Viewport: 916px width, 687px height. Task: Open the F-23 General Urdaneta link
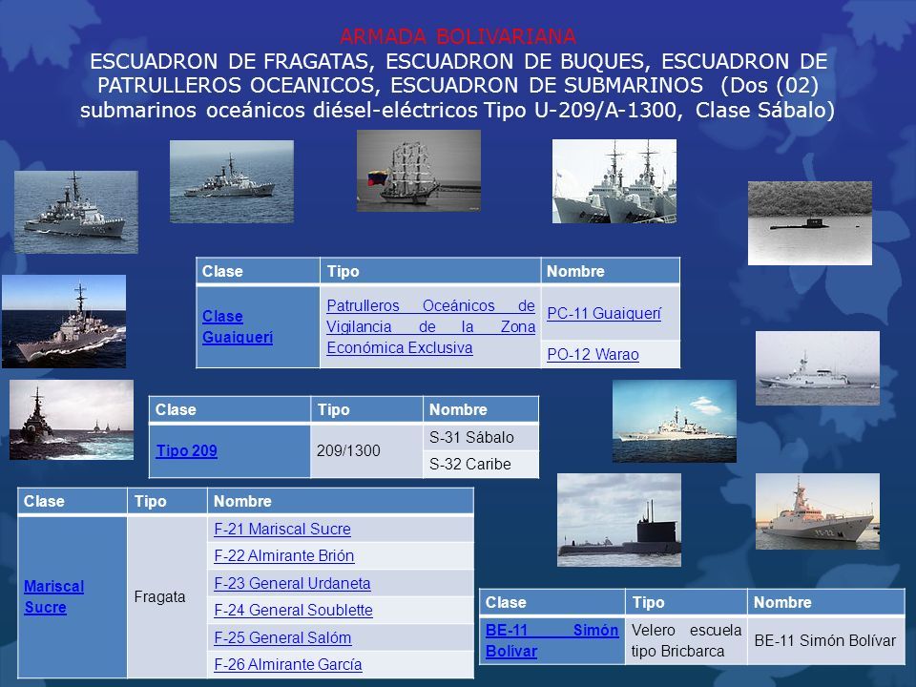[x=292, y=584]
